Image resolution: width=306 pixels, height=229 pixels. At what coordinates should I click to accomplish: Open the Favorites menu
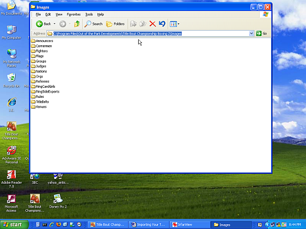(74, 14)
